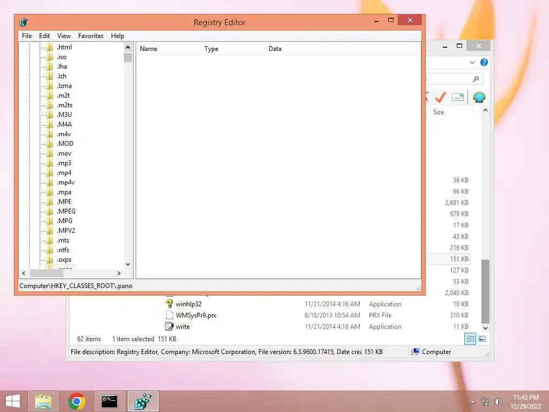This screenshot has height=412, width=549.
Task: Click the write application icon
Action: point(169,326)
